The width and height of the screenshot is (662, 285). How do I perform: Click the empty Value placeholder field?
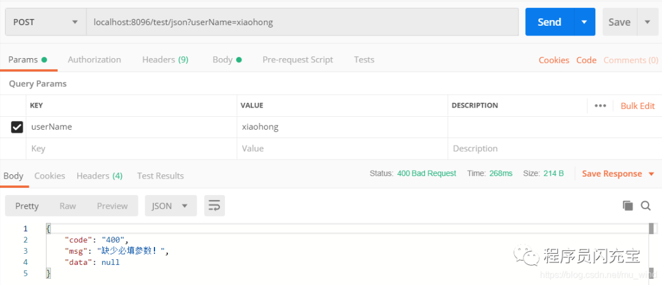pyautogui.click(x=343, y=149)
